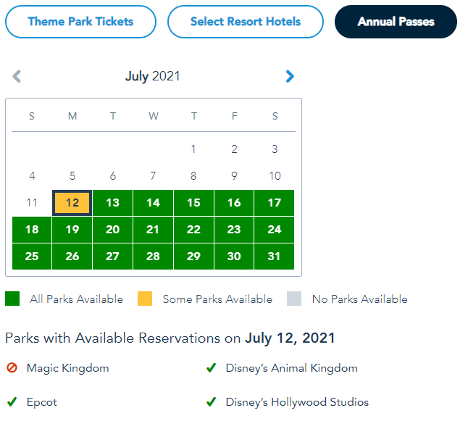468x421 pixels.
Task: Choose July 17 on the calendar
Action: (x=275, y=203)
